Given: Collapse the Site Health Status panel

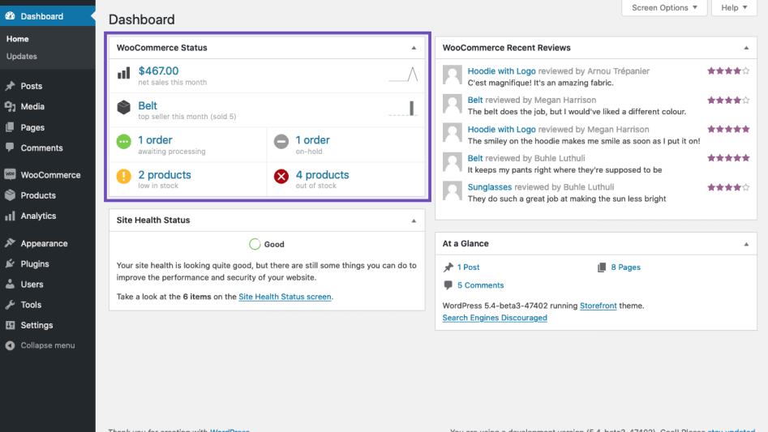Looking at the screenshot, I should tap(414, 220).
